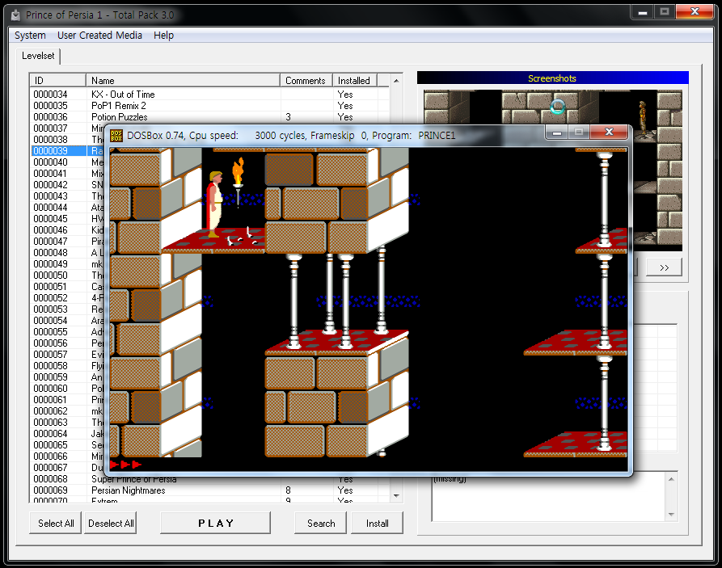Go to next screenshot with >> button
This screenshot has width=722, height=568.
tap(664, 267)
